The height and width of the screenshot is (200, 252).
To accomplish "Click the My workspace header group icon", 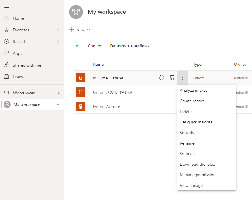I will (x=76, y=12).
